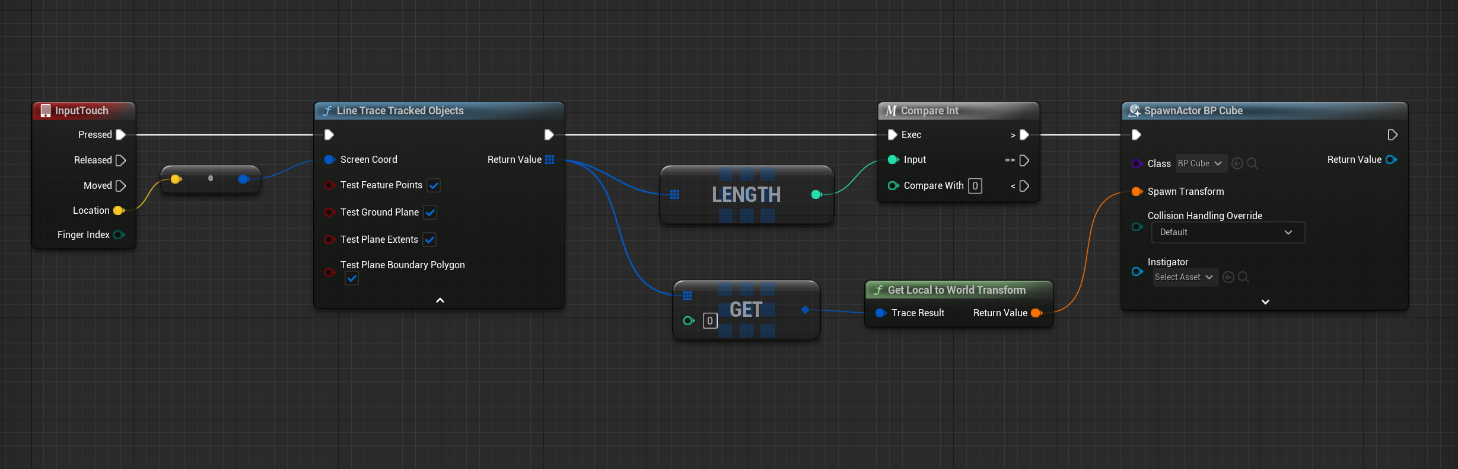Click the Get Local to World Transform title
This screenshot has width=1458, height=469.
pyautogui.click(x=956, y=290)
